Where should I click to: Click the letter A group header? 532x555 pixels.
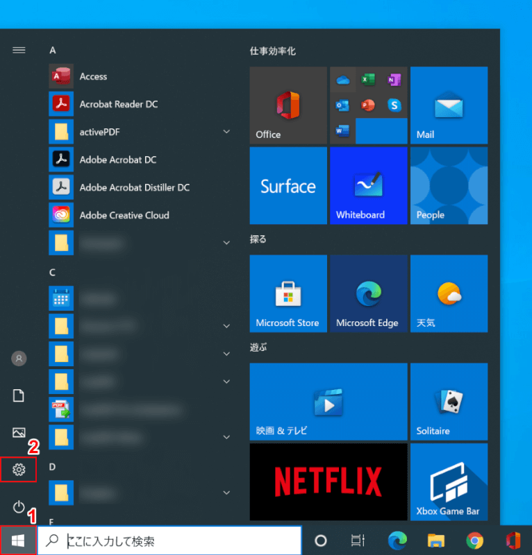53,50
